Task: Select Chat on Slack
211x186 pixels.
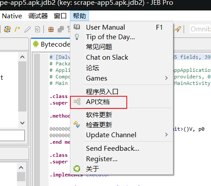Action: pyautogui.click(x=122, y=57)
